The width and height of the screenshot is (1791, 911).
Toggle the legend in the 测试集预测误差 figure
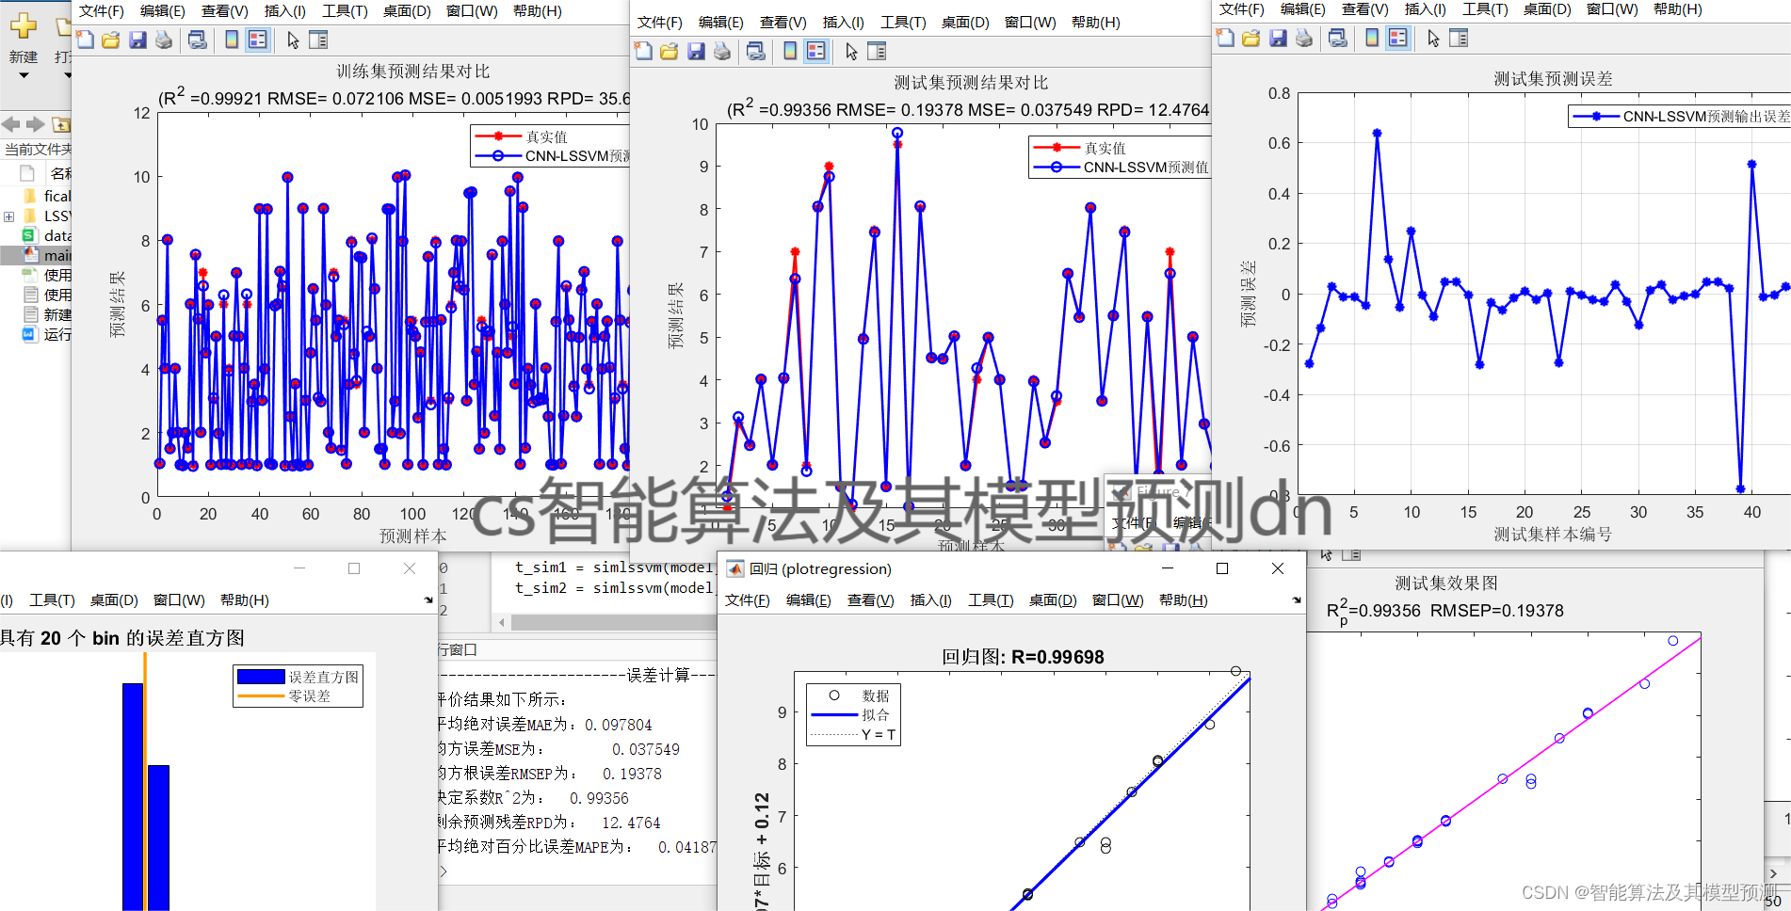click(x=1396, y=38)
